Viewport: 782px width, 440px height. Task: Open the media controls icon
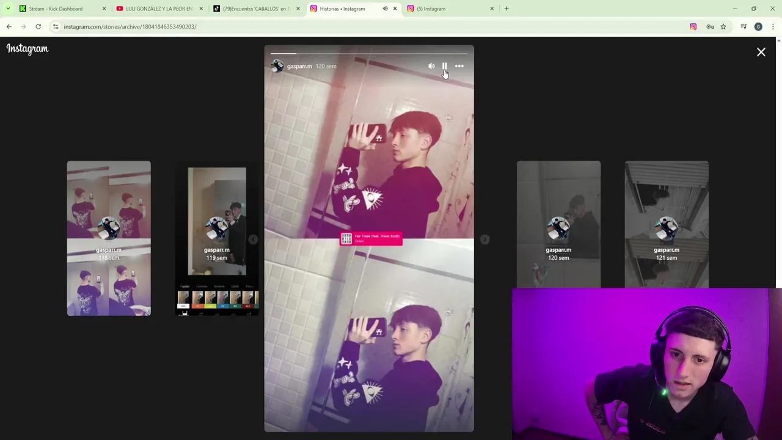tap(744, 27)
